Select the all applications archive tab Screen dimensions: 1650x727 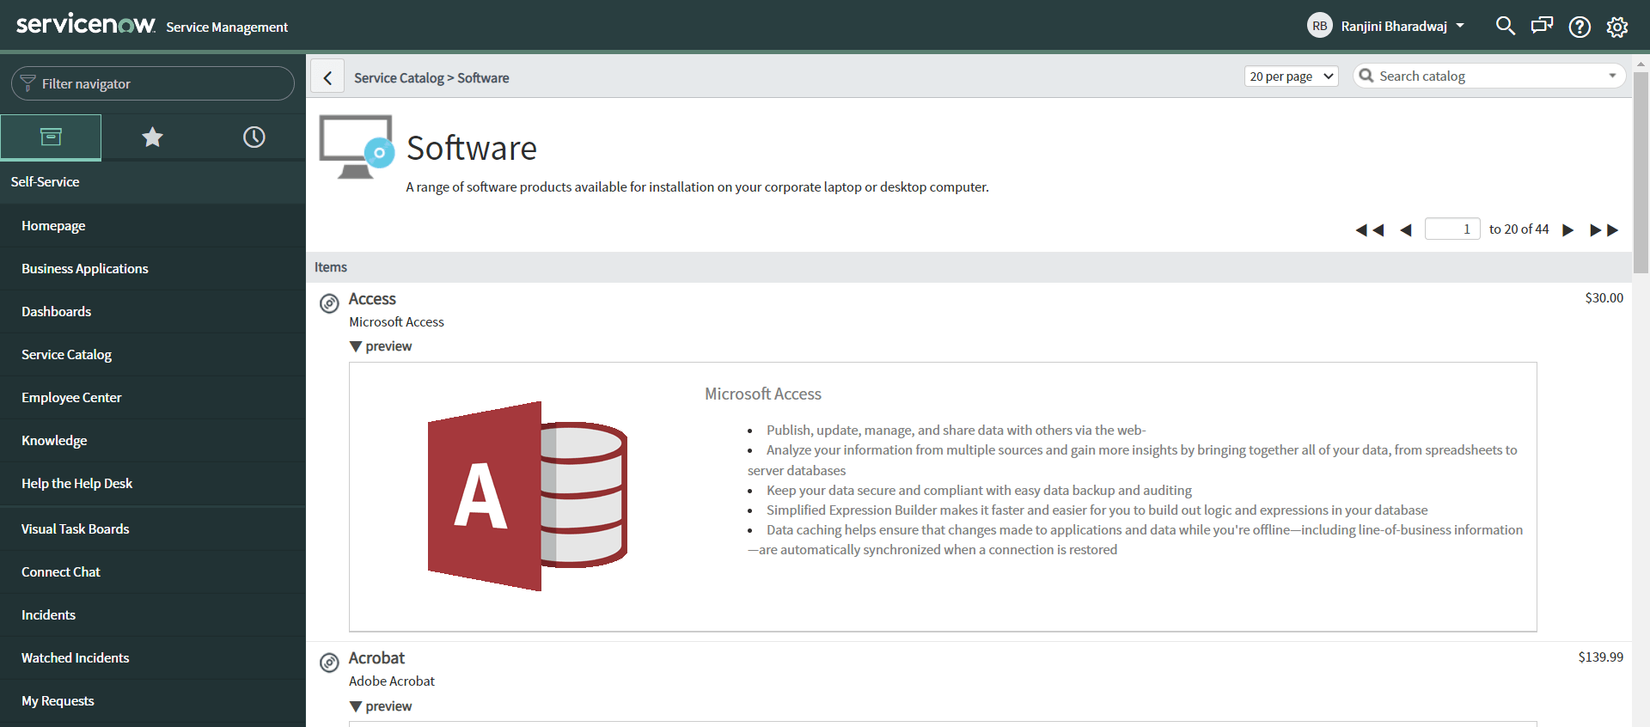(51, 137)
